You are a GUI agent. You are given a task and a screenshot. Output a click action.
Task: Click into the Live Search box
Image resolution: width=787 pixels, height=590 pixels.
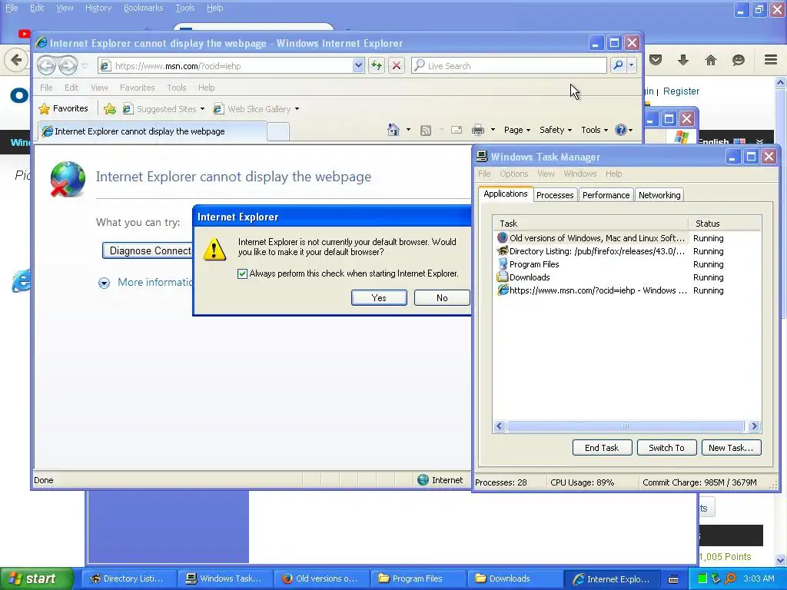510,66
